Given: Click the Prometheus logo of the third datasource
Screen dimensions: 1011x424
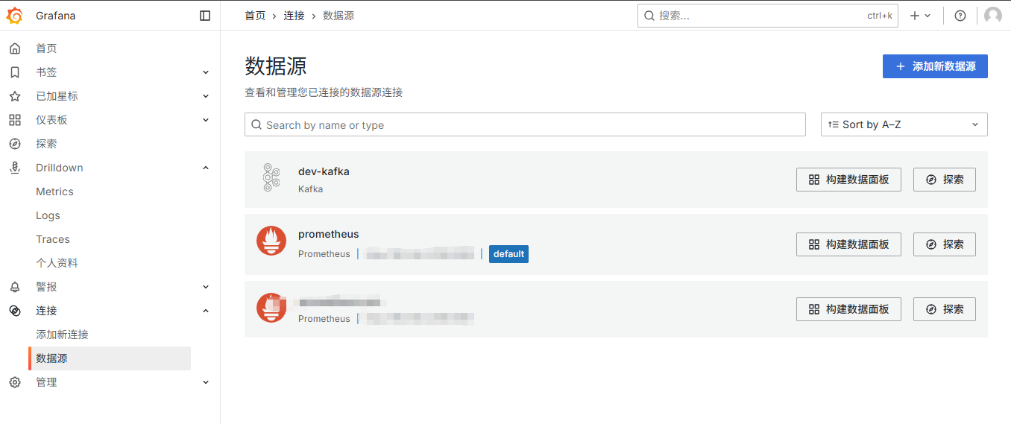Looking at the screenshot, I should pyautogui.click(x=271, y=308).
